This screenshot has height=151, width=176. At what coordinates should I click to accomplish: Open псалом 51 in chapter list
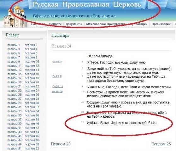pyautogui.click(x=15, y=148)
